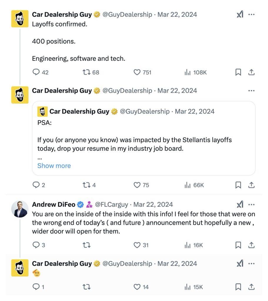Click Grok icon on the salute emoji reply
The width and height of the screenshot is (268, 301).
(x=240, y=264)
